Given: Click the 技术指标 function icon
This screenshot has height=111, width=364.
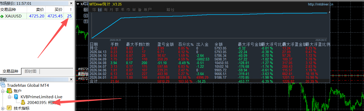Looking at the screenshot, I should click(9, 108).
